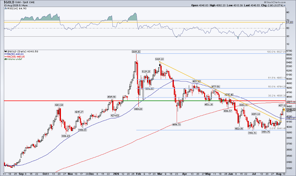
Task: Click the Volume bars legend icon
Action: (5, 59)
